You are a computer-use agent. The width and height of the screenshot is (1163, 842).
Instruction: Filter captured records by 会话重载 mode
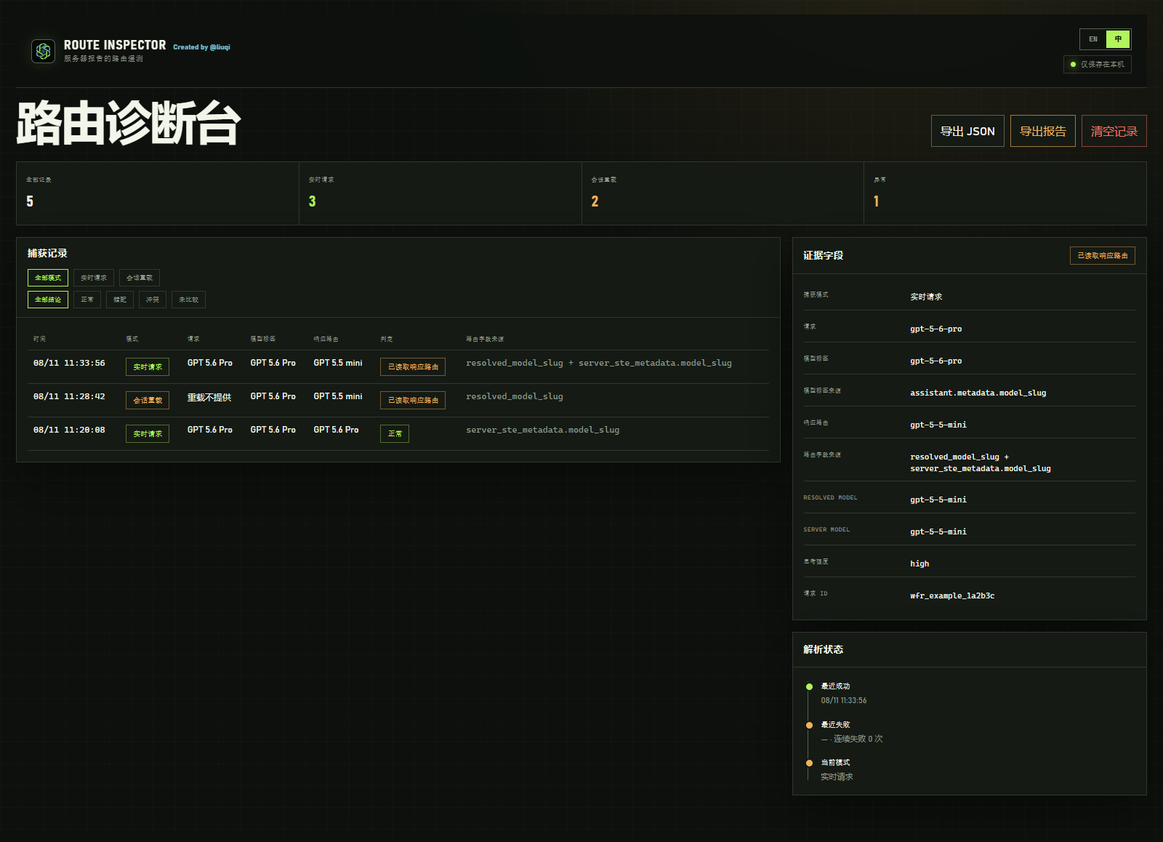pyautogui.click(x=140, y=278)
